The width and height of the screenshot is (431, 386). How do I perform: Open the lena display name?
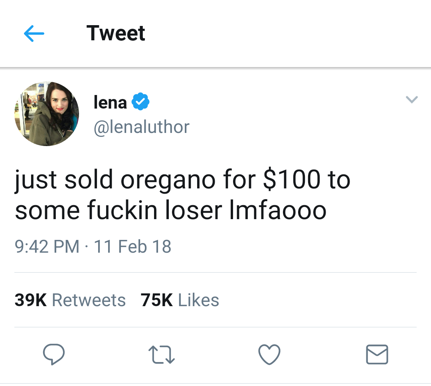tap(110, 102)
